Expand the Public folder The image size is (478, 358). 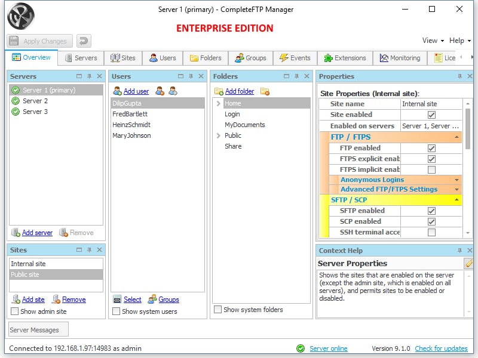point(218,135)
